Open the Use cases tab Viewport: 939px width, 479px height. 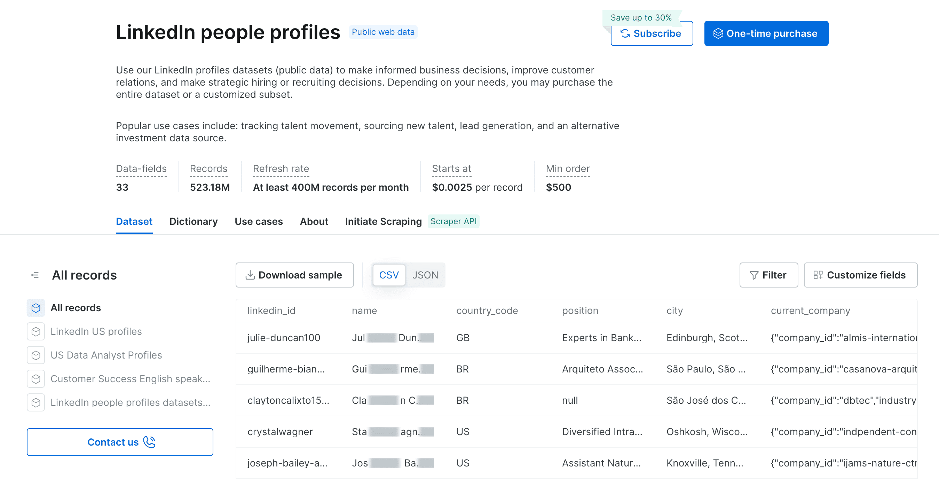pos(259,221)
